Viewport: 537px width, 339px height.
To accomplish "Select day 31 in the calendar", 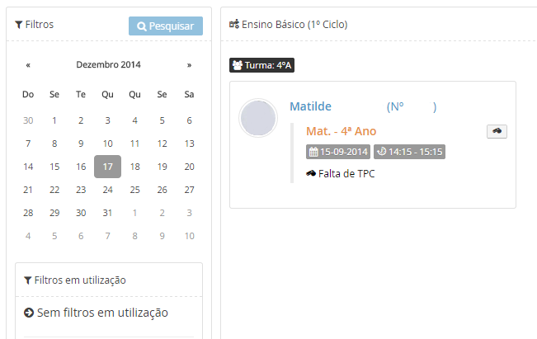I will point(108,213).
